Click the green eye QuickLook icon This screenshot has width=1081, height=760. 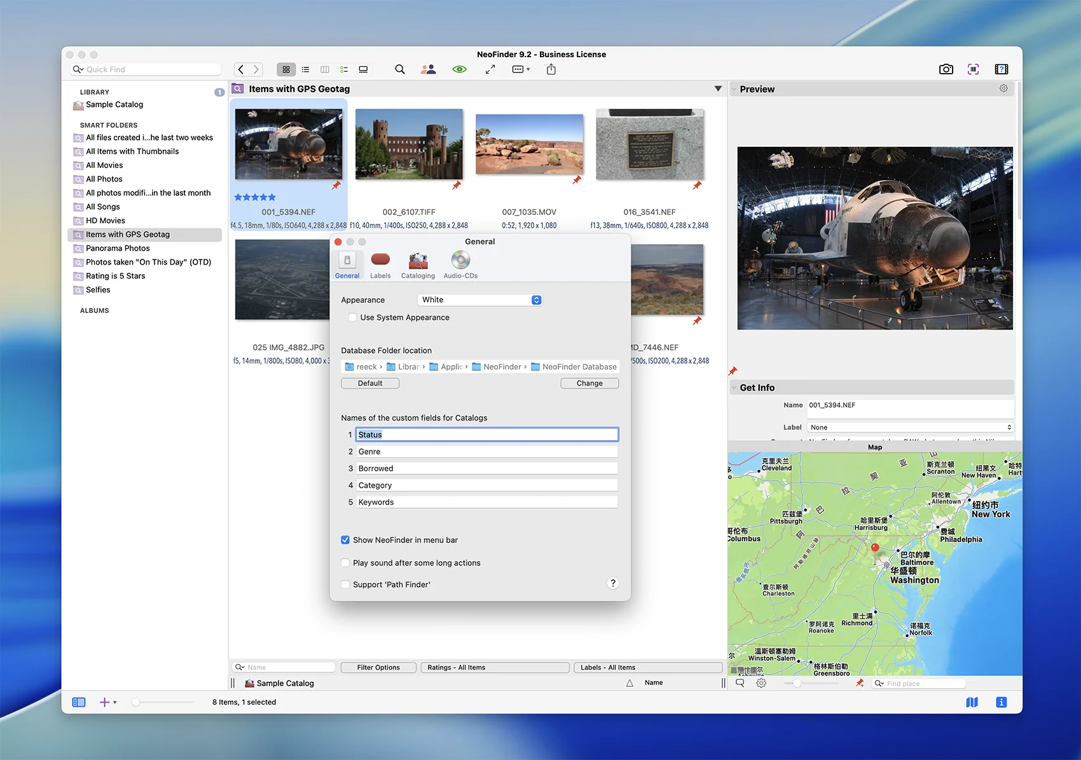tap(459, 69)
